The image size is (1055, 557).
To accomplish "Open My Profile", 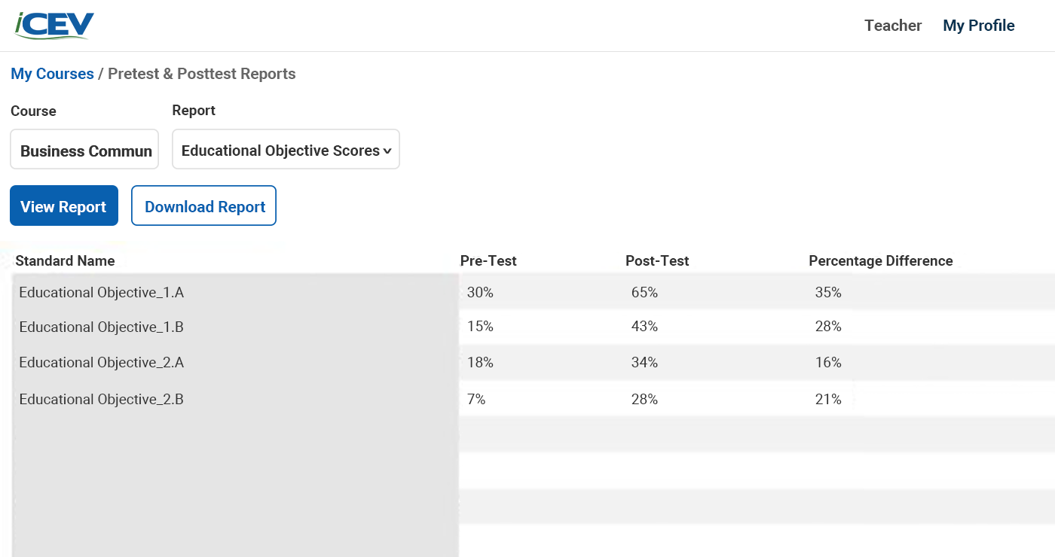I will [x=977, y=25].
